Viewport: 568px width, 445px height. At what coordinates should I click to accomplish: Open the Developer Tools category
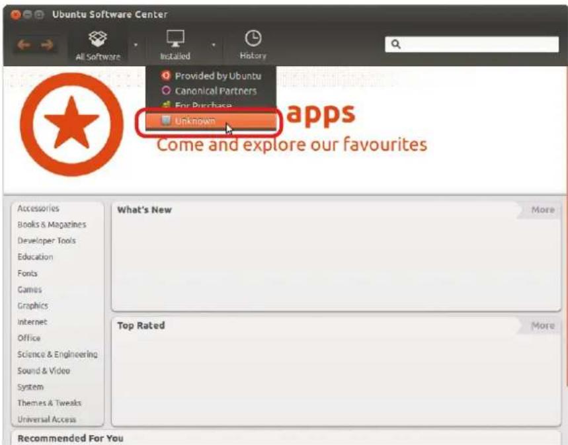[47, 241]
